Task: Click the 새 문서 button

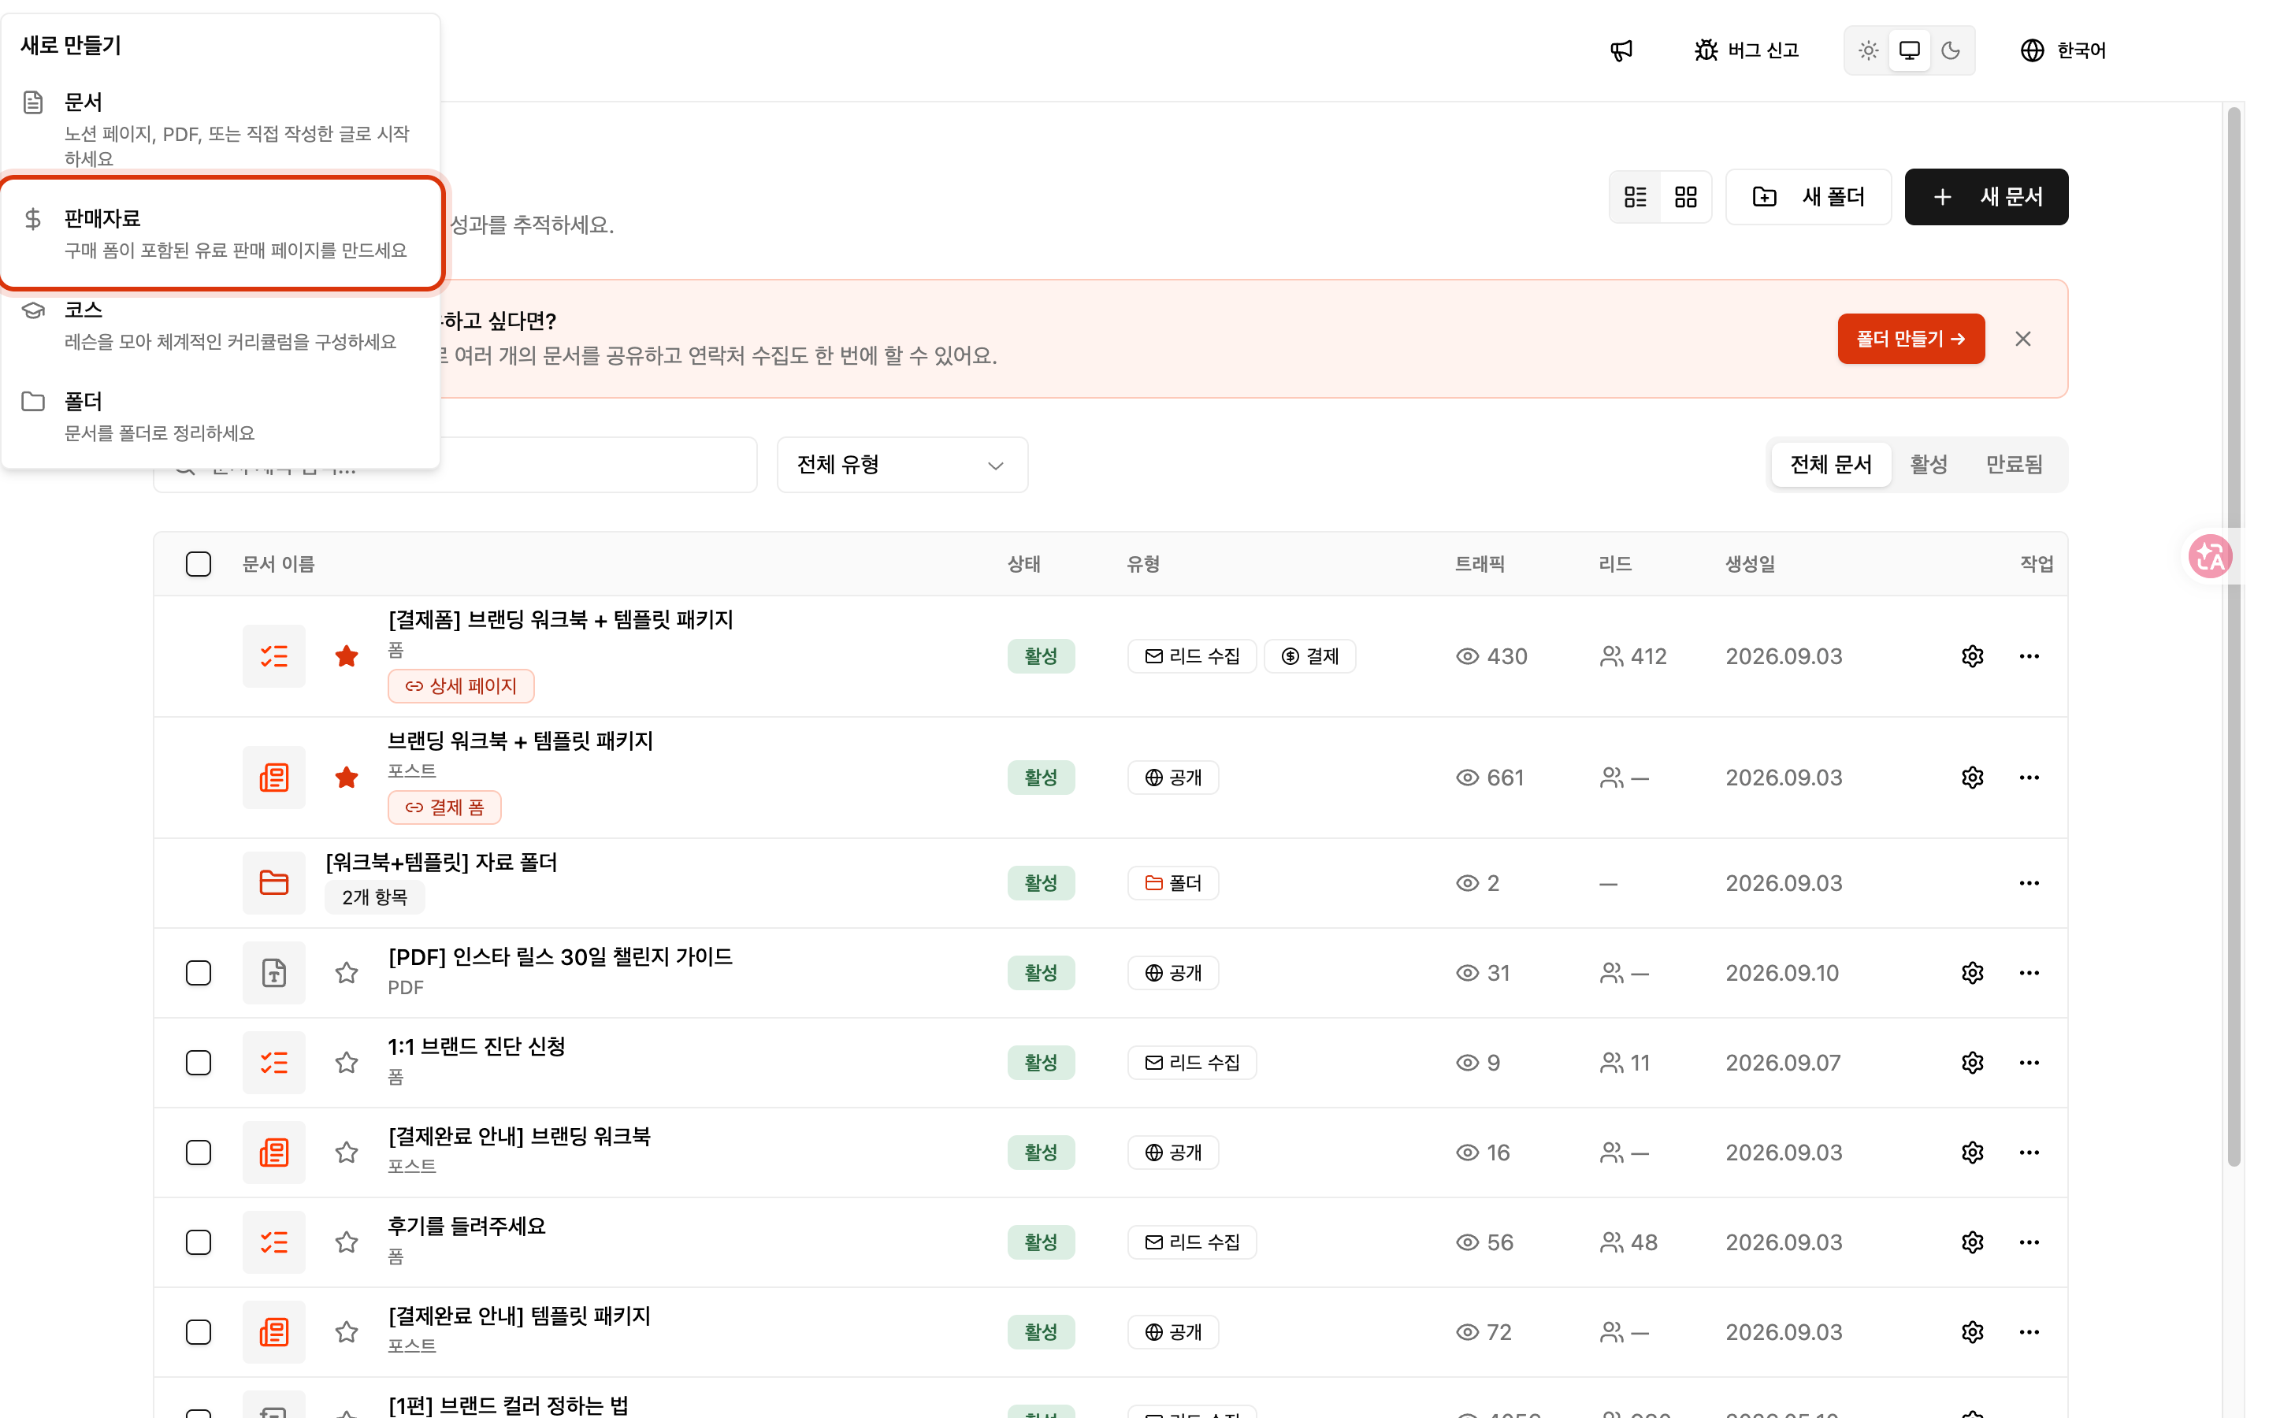Action: (x=1986, y=197)
